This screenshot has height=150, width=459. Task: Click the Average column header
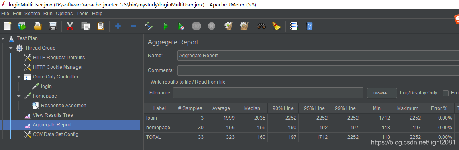221,108
